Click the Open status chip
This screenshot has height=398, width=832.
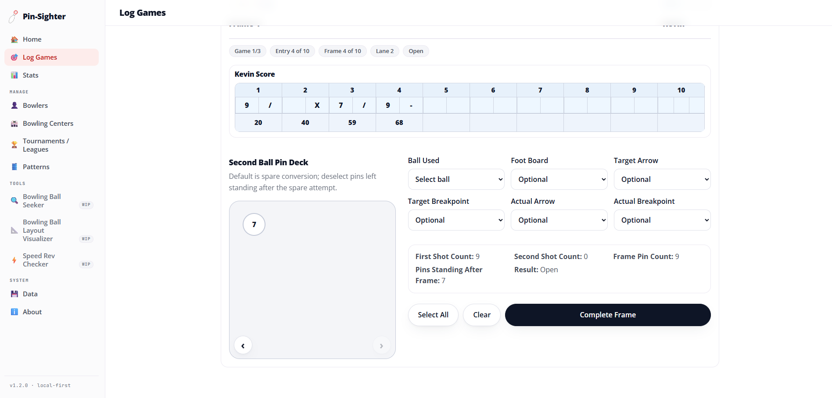coord(416,51)
